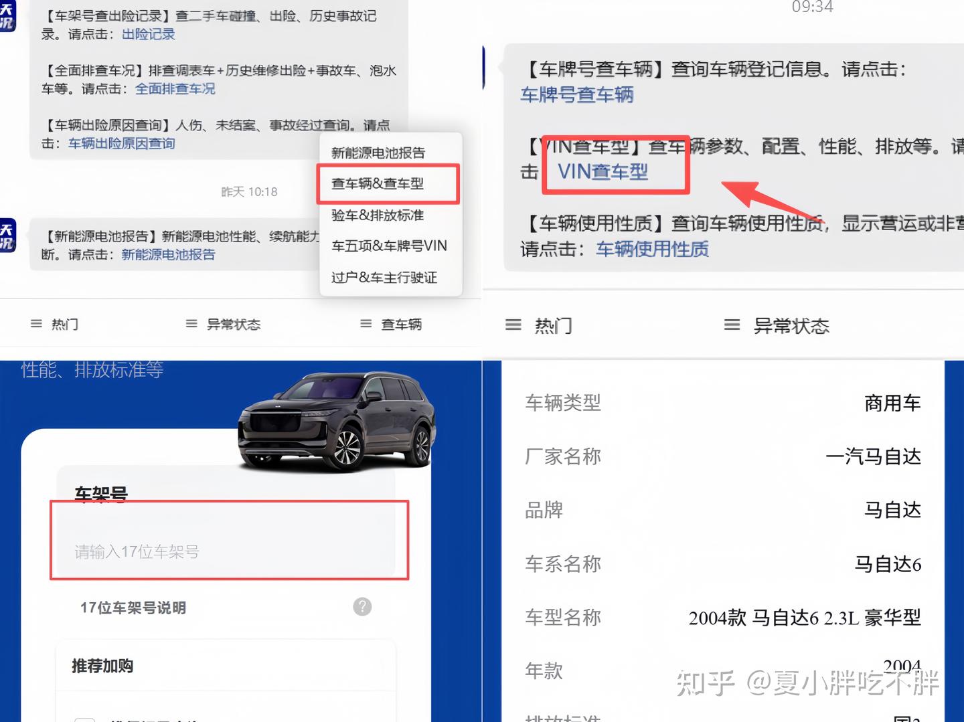964x722 pixels.
Task: Click the 09:34 timestamp
Action: (813, 7)
